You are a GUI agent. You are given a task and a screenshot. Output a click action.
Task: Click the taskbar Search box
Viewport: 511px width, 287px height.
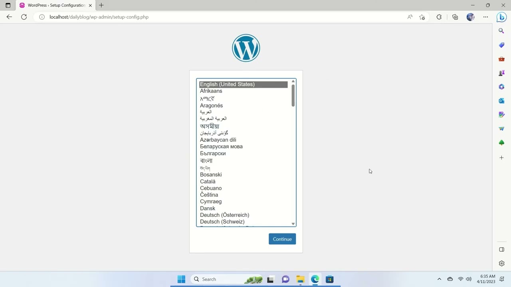227,279
